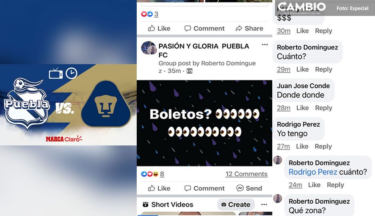Share the top post
This screenshot has height=216, width=375.
(249, 28)
